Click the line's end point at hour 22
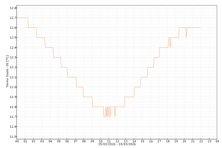Viewport: 222px width, 148px height. tap(201, 28)
